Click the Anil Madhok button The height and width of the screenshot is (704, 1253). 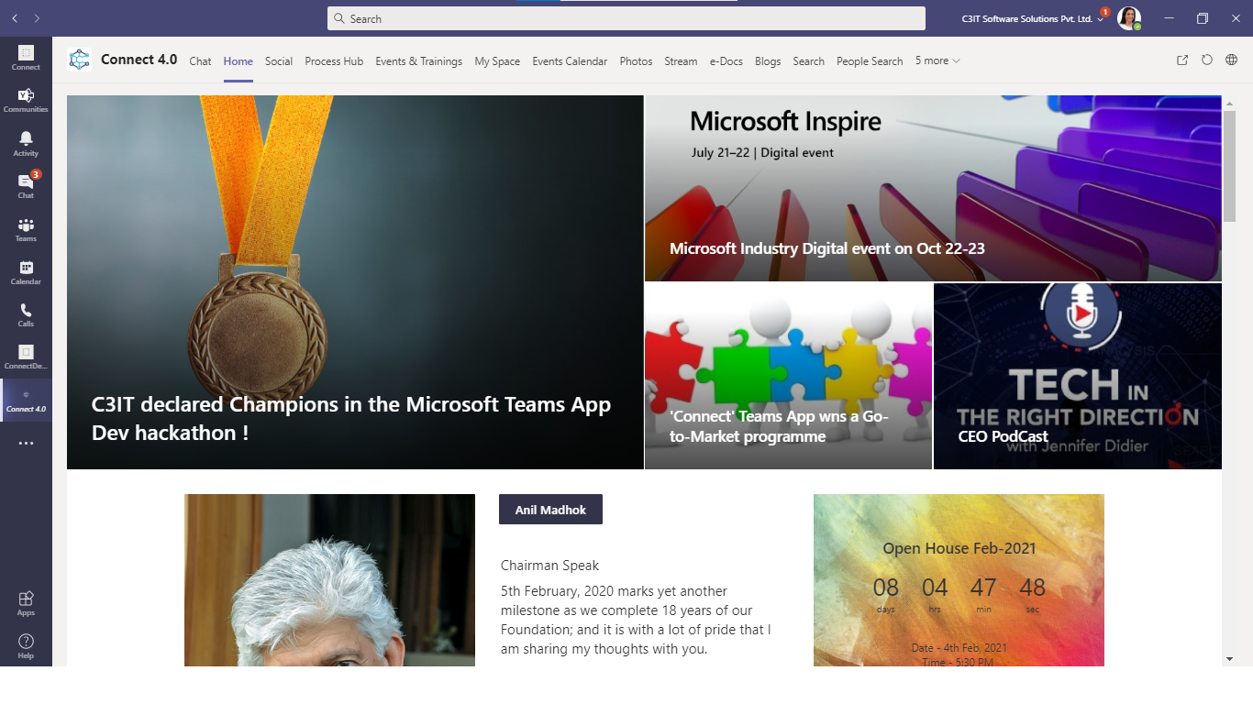coord(550,510)
